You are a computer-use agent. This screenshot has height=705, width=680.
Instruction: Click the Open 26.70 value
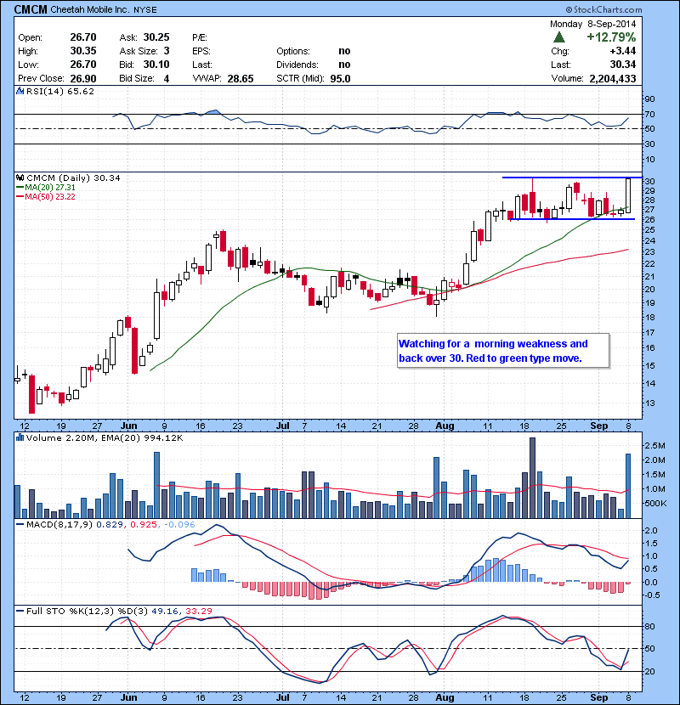pyautogui.click(x=83, y=37)
